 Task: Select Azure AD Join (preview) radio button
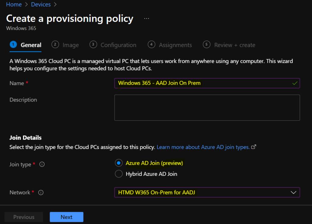119,163
